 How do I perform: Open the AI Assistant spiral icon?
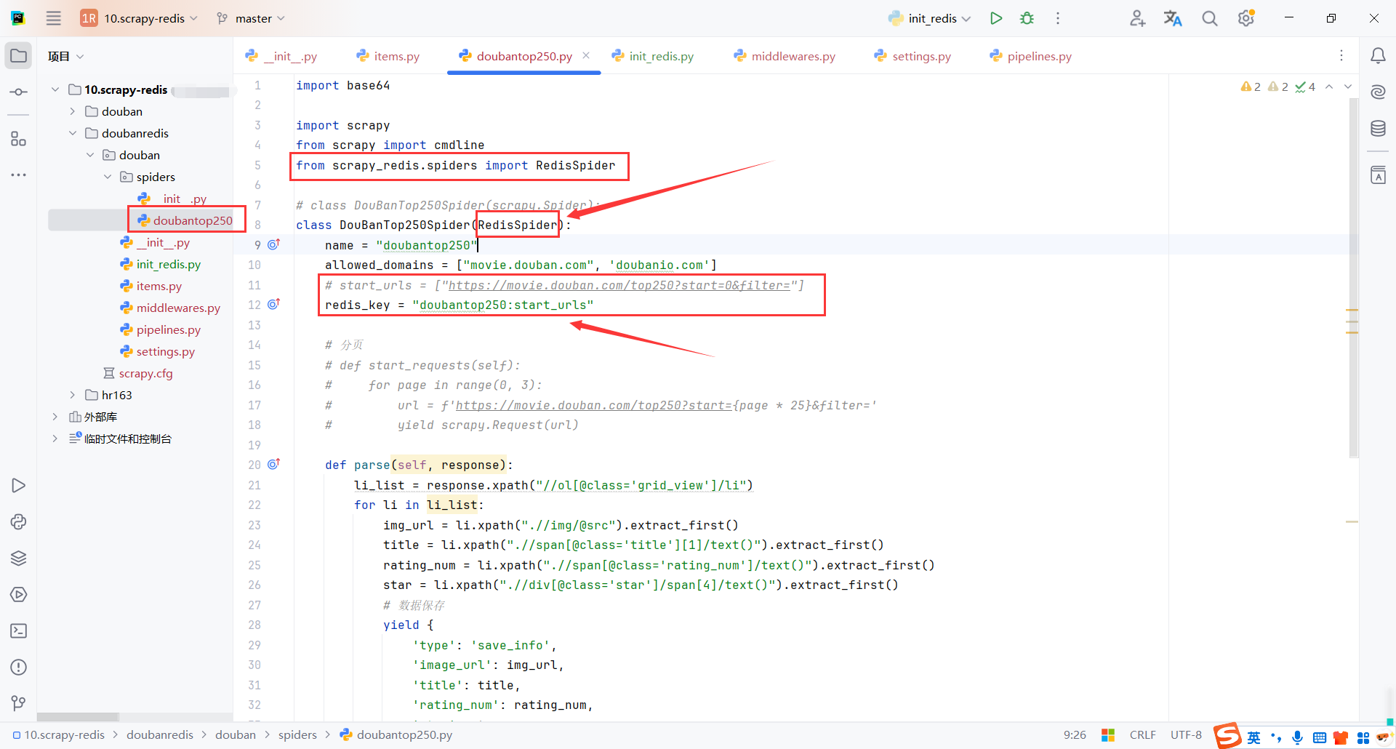point(1378,92)
